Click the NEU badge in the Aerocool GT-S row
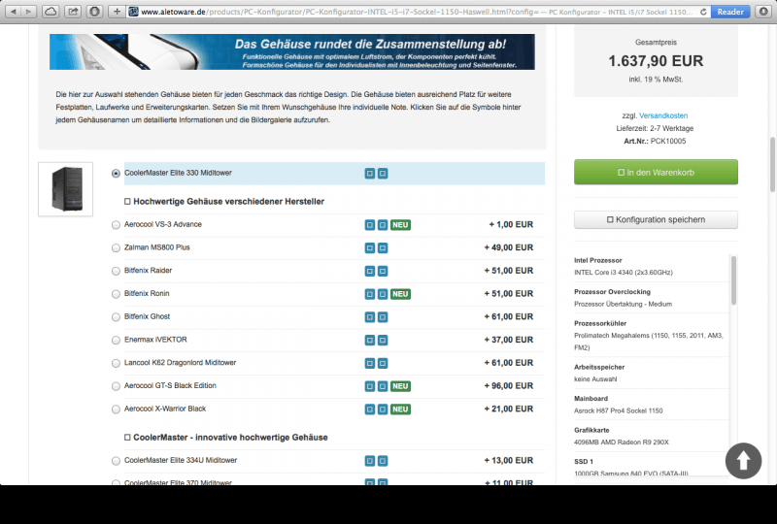The image size is (777, 524). (x=400, y=386)
